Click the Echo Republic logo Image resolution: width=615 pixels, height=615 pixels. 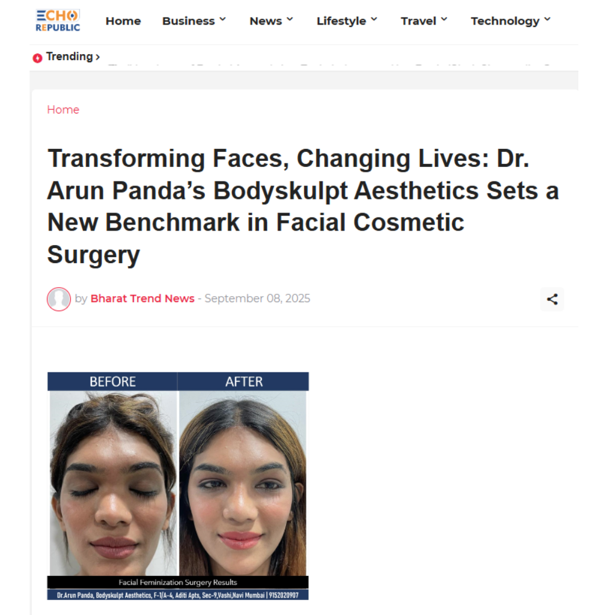[58, 20]
